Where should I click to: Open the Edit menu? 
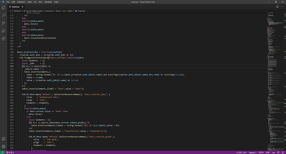(13, 2)
